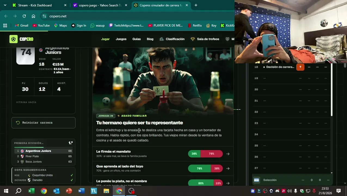The image size is (347, 196).
Task: Select Argentinos Juniors in league standings
Action: pyautogui.click(x=44, y=151)
